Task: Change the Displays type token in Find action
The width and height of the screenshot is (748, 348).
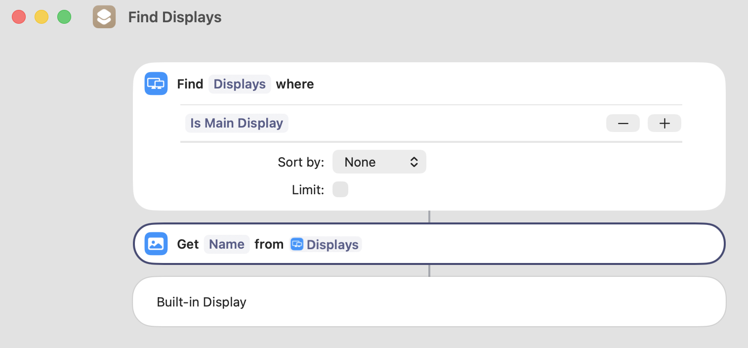Action: pyautogui.click(x=240, y=84)
